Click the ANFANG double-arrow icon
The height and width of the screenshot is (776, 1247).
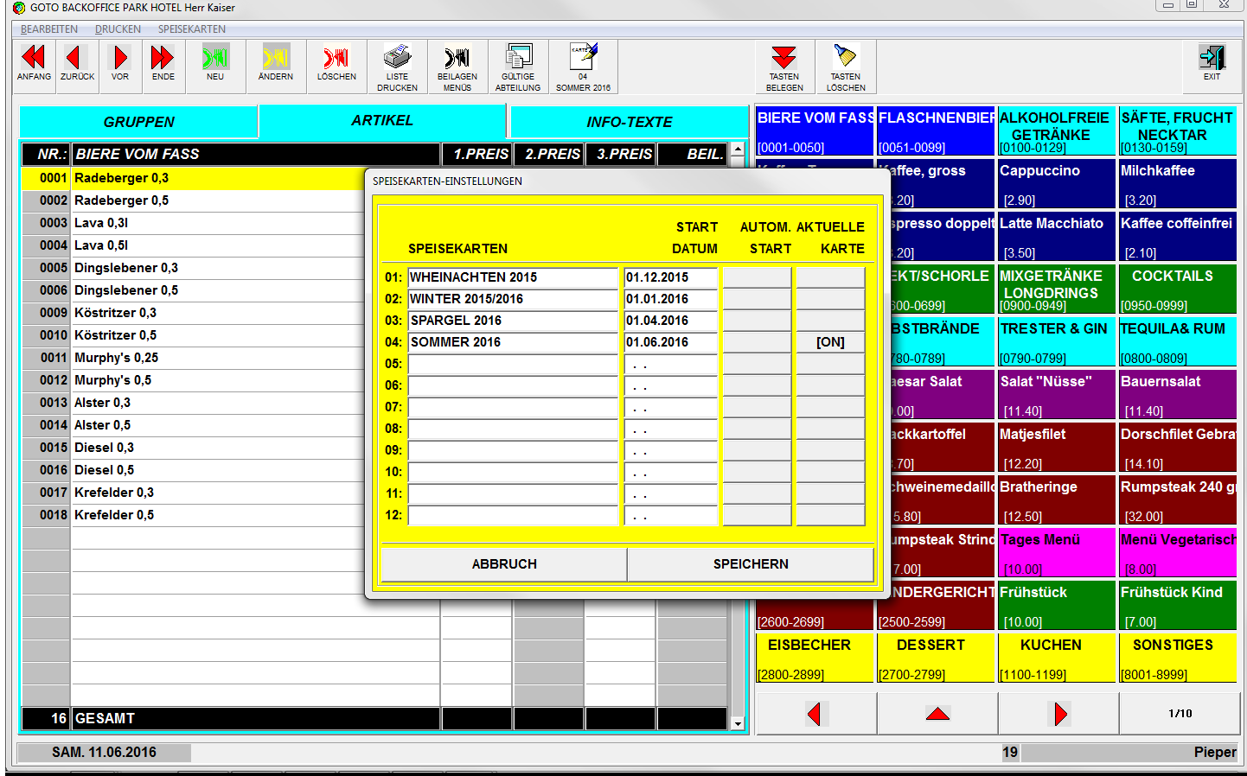[x=34, y=59]
